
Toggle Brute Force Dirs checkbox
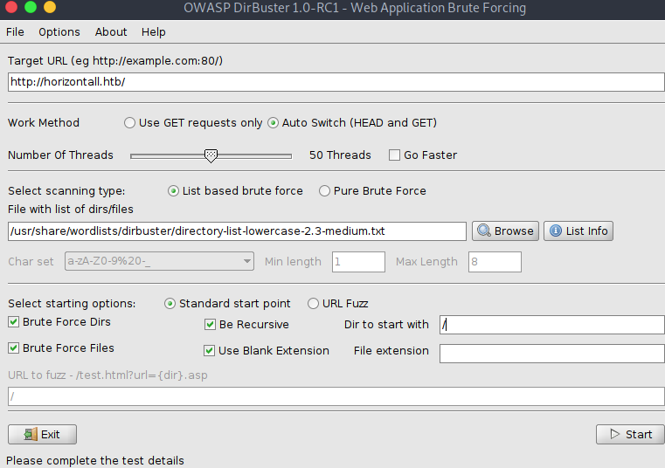pos(14,322)
